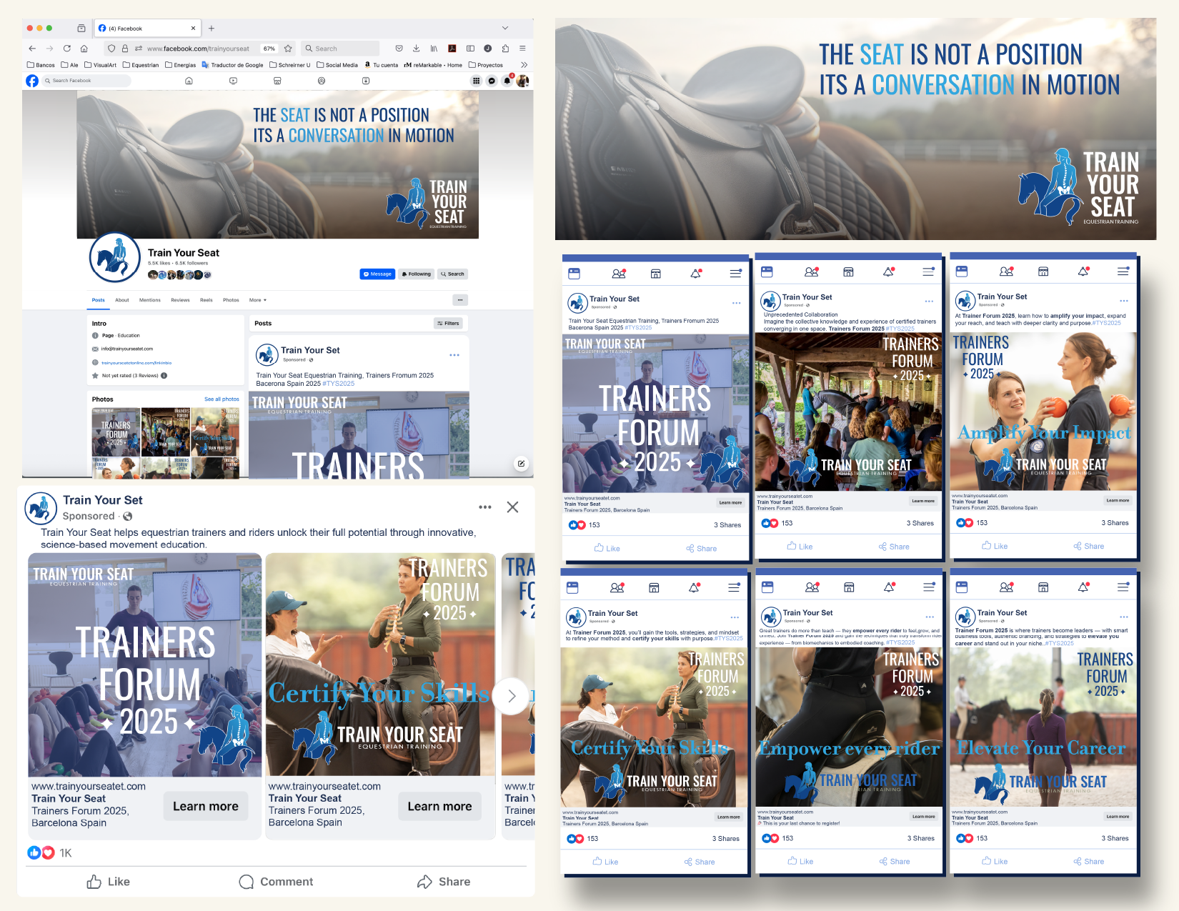1179x911 pixels.
Task: Open the browser downloads arrow icon
Action: pyautogui.click(x=416, y=49)
